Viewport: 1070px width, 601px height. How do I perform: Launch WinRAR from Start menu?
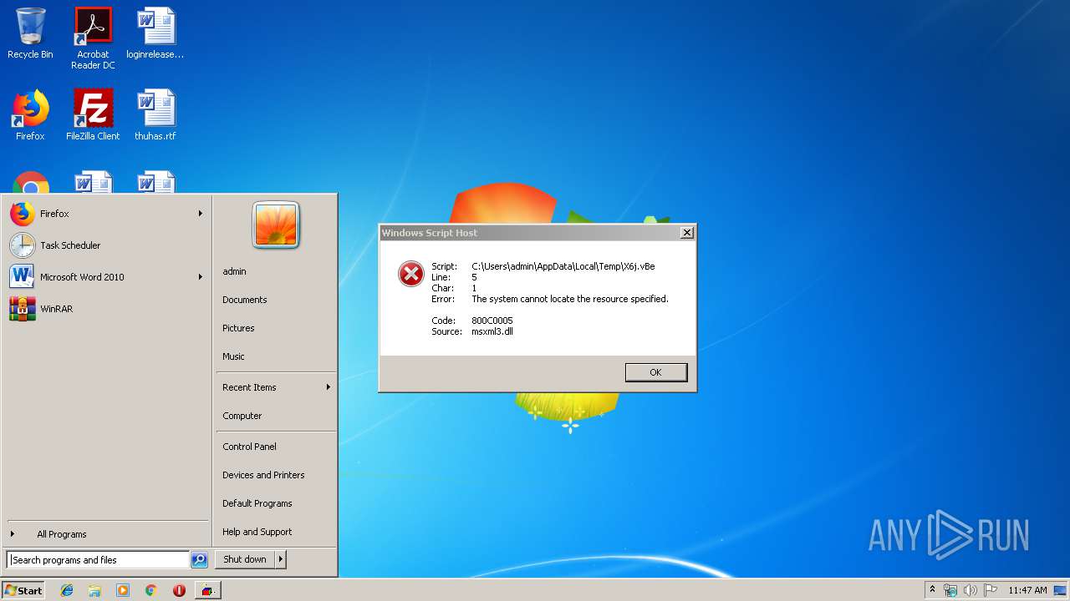tap(105, 309)
